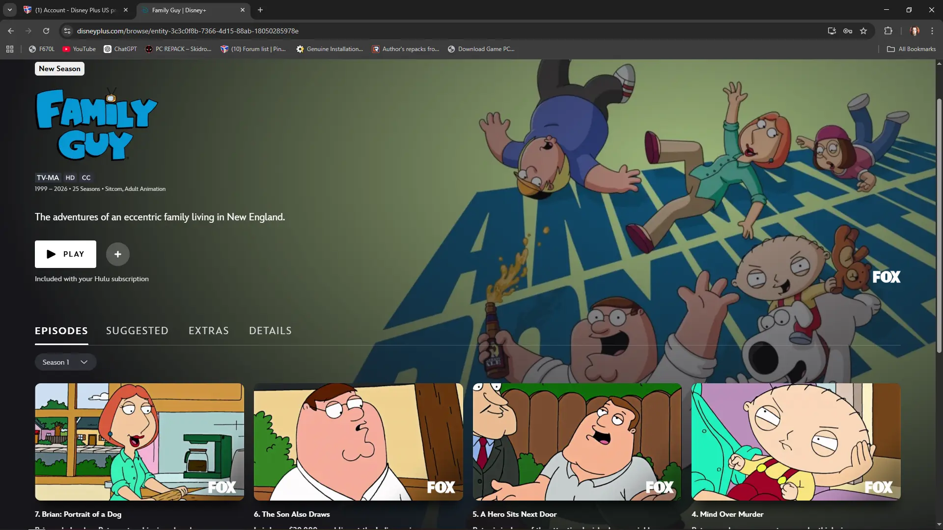Open the YouTube bookmark
Image resolution: width=943 pixels, height=530 pixels.
(79, 49)
